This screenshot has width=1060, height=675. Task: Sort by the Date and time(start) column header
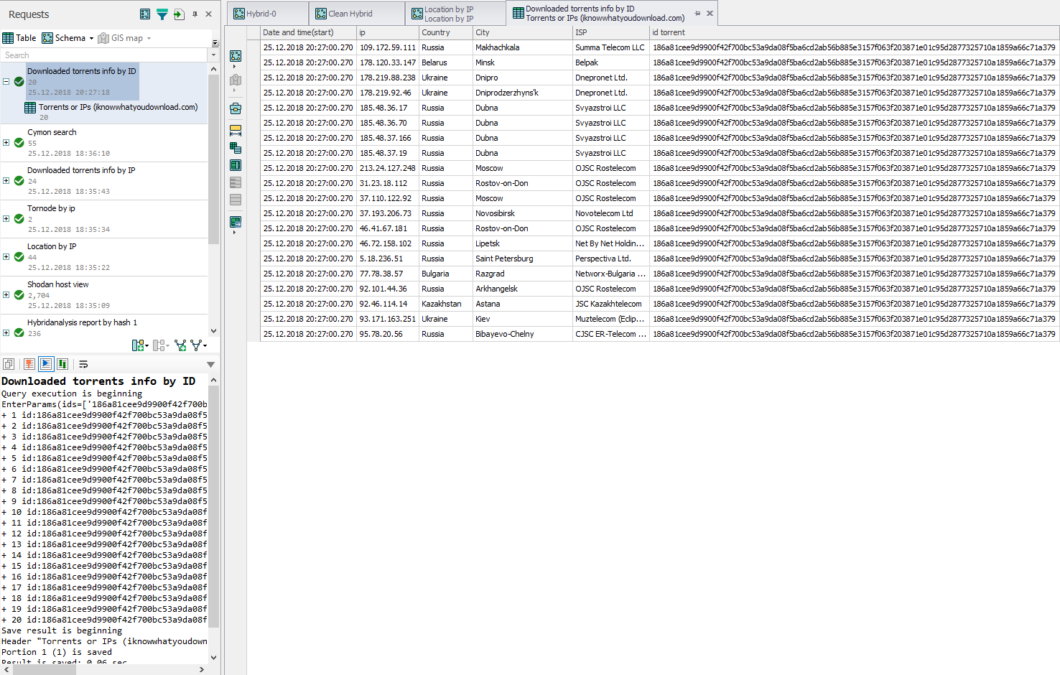click(308, 32)
